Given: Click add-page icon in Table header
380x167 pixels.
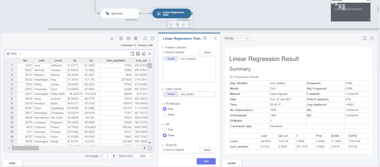Looking at the screenshot, I should (x=132, y=54).
